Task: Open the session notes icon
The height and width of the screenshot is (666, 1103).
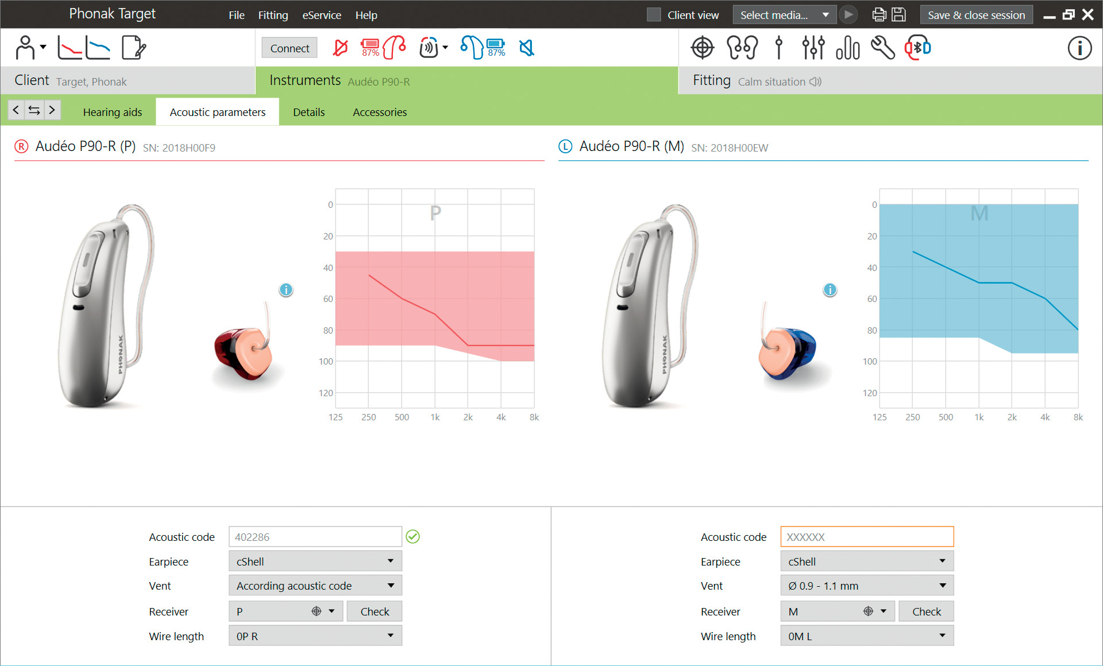Action: 134,48
